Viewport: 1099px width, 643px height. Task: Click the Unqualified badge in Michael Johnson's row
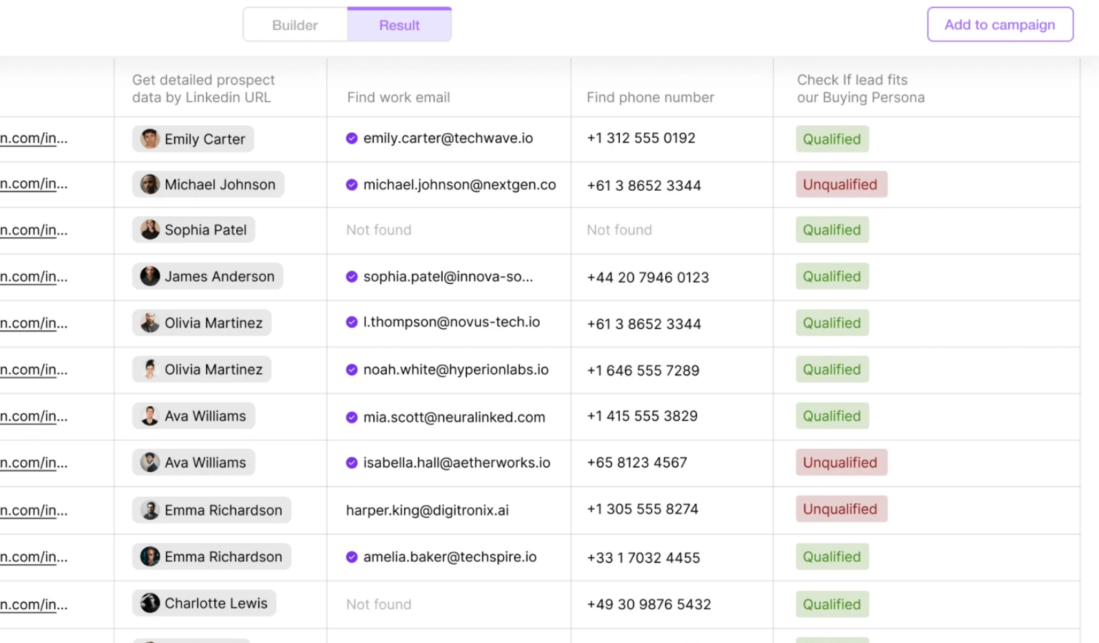tap(841, 185)
